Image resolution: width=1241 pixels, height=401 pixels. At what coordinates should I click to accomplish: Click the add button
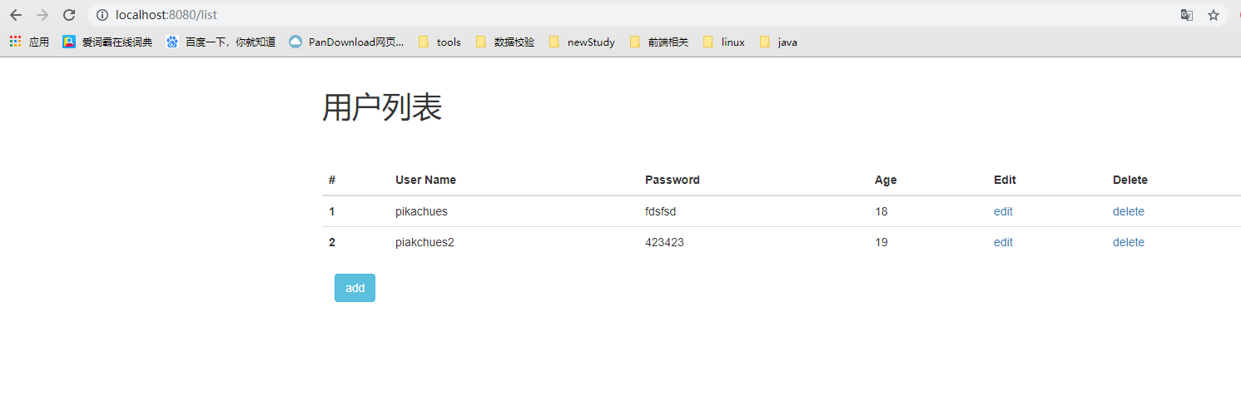coord(355,288)
